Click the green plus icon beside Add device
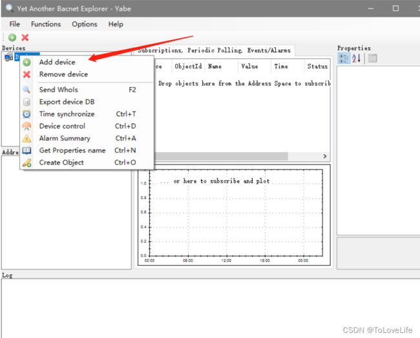Viewport: 420px width, 338px height. point(26,63)
